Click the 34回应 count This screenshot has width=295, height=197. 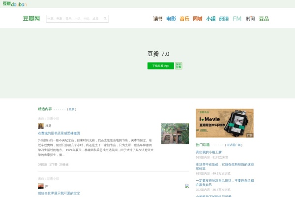coord(42,164)
